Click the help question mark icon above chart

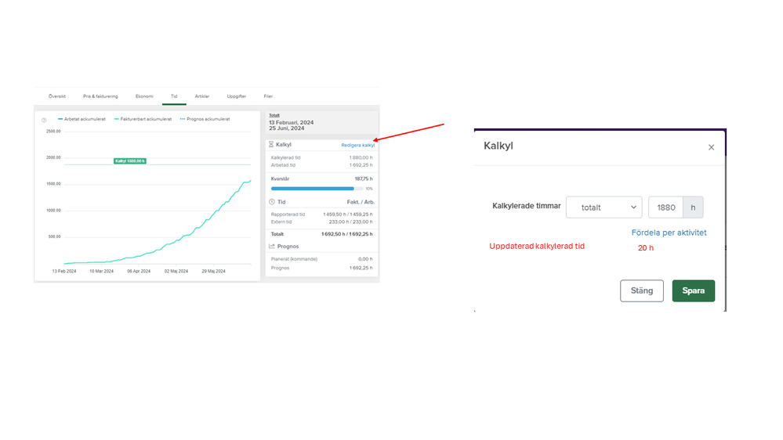click(44, 120)
